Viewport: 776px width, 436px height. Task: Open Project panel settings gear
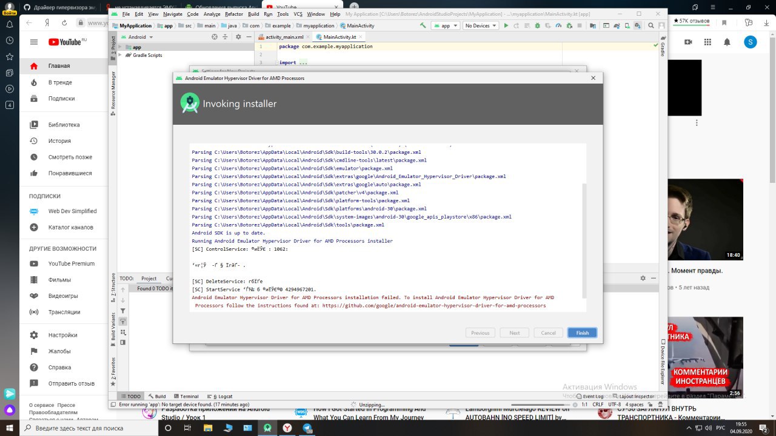pos(238,37)
